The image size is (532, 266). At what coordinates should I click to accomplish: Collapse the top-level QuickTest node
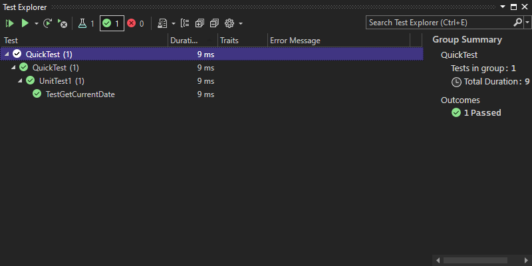point(7,54)
